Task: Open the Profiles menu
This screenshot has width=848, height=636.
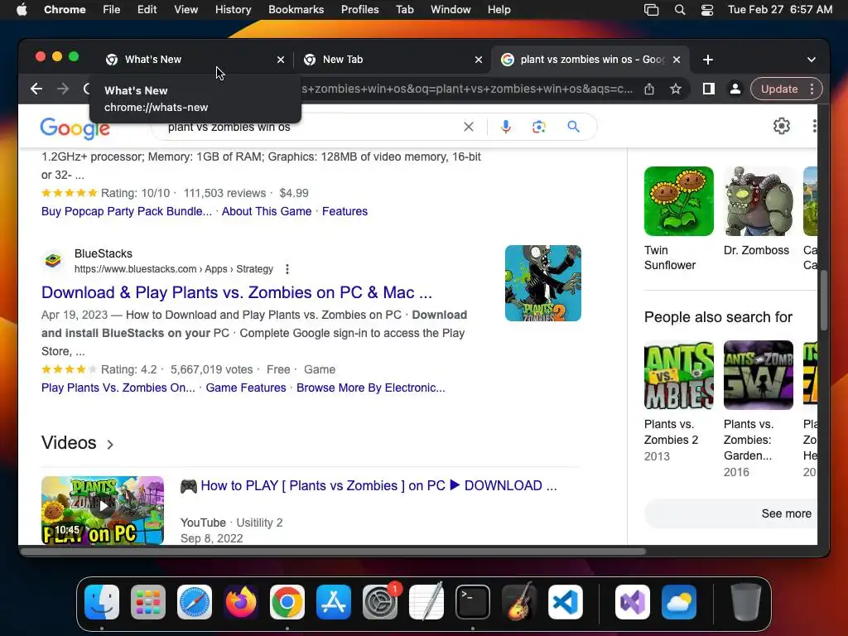Action: (x=359, y=10)
